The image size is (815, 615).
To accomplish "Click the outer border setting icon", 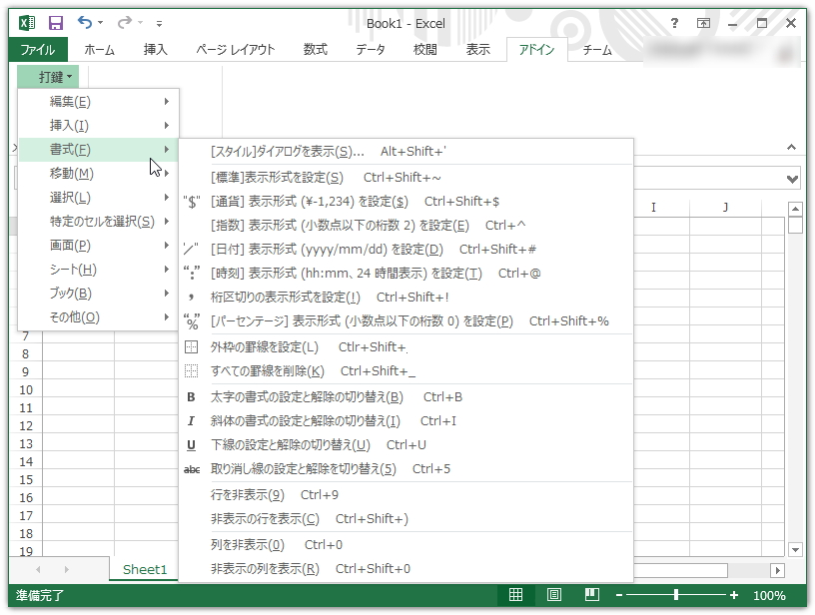I will click(x=191, y=346).
